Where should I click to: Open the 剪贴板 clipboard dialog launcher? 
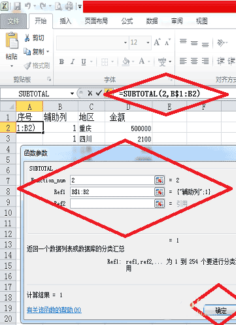tap(49, 79)
